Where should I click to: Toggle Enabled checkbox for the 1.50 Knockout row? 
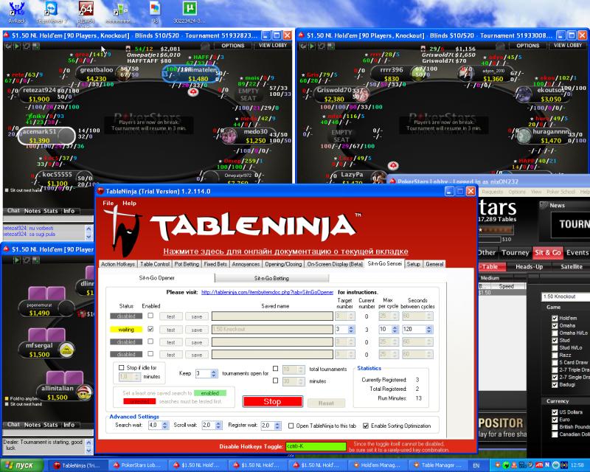click(150, 329)
